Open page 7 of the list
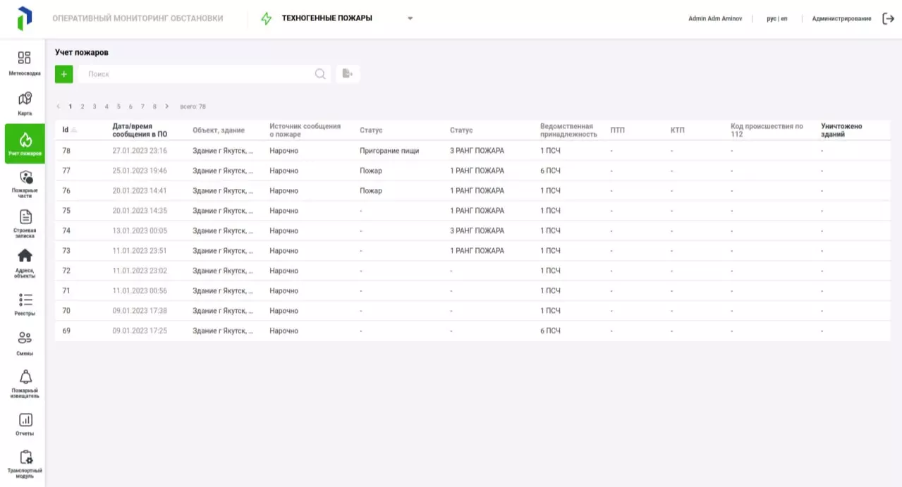The width and height of the screenshot is (902, 487). coord(142,106)
